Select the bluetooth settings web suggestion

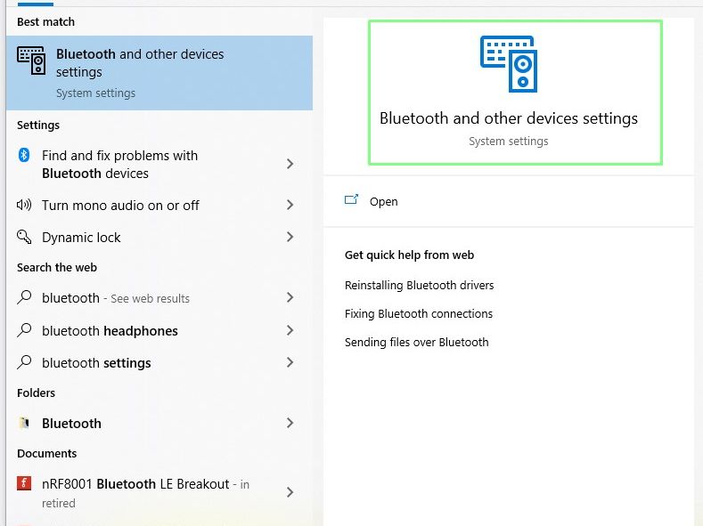click(96, 363)
